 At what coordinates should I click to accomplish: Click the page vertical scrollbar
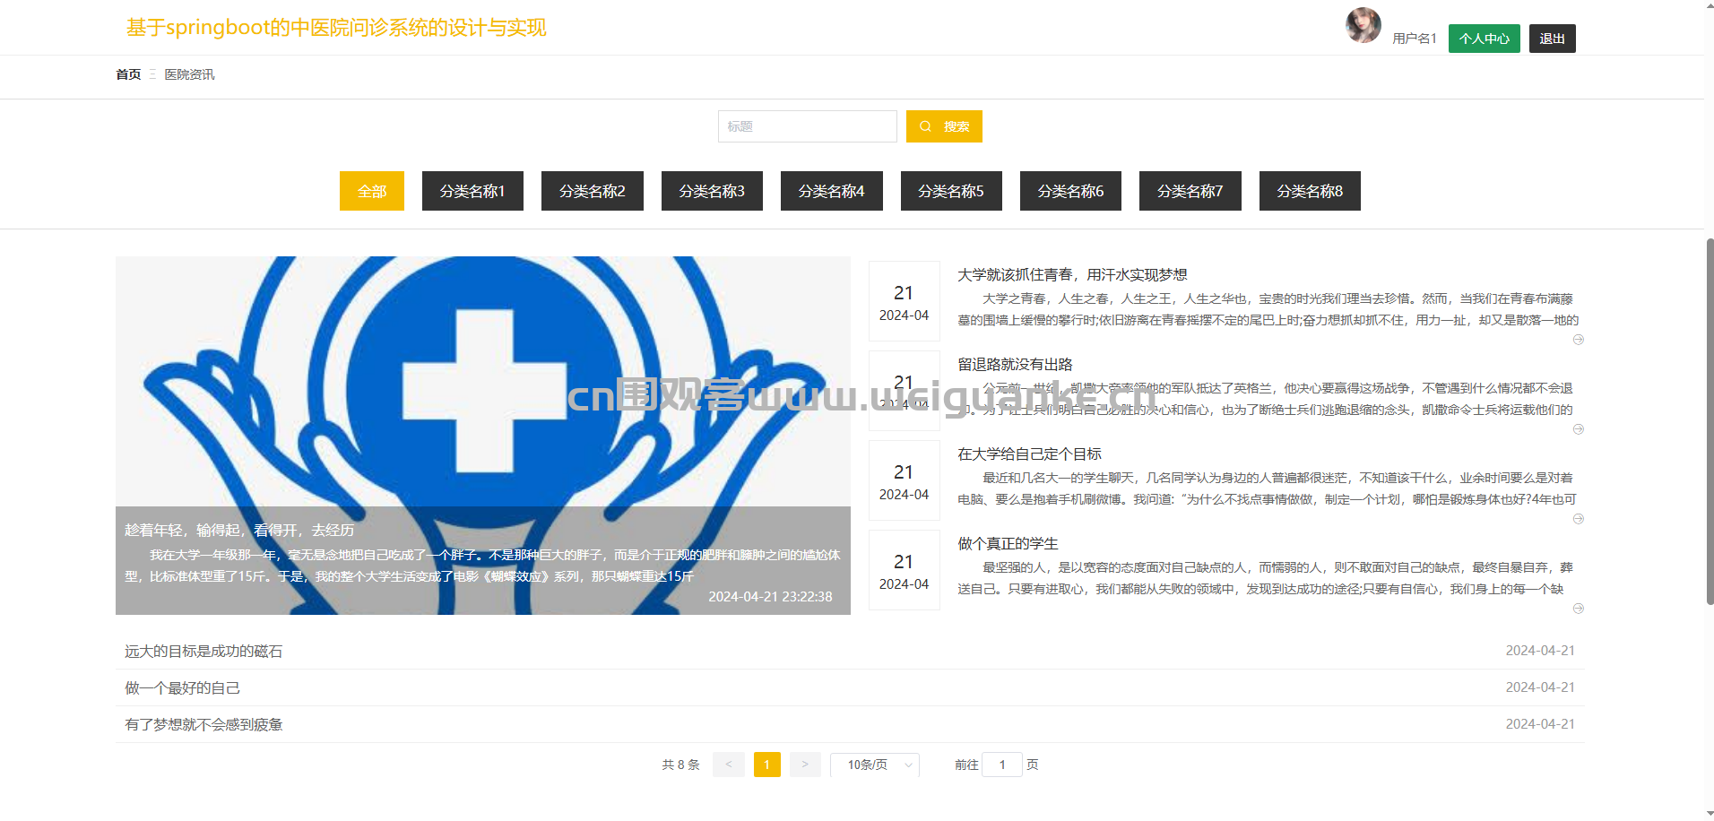coord(1709,421)
